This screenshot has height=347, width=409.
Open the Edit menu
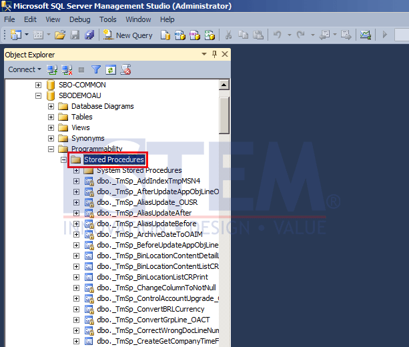pos(30,19)
